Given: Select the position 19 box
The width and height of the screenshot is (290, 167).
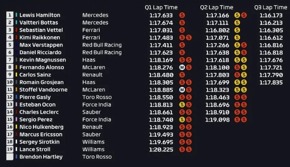Looking at the screenshot, I should point(10,149).
